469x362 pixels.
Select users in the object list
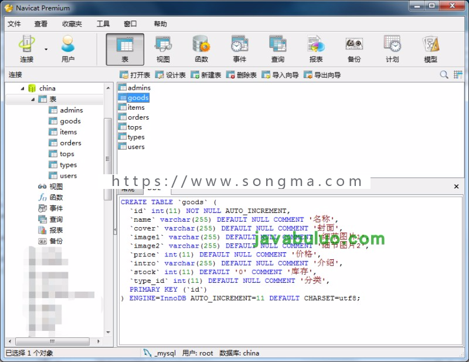[131, 147]
